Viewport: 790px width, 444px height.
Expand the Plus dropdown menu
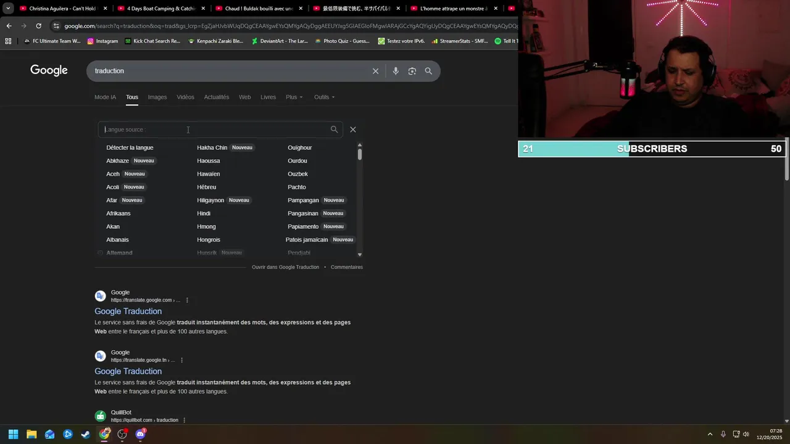click(294, 97)
